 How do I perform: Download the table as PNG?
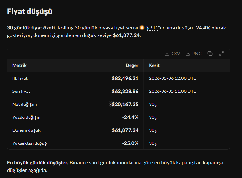194,54
